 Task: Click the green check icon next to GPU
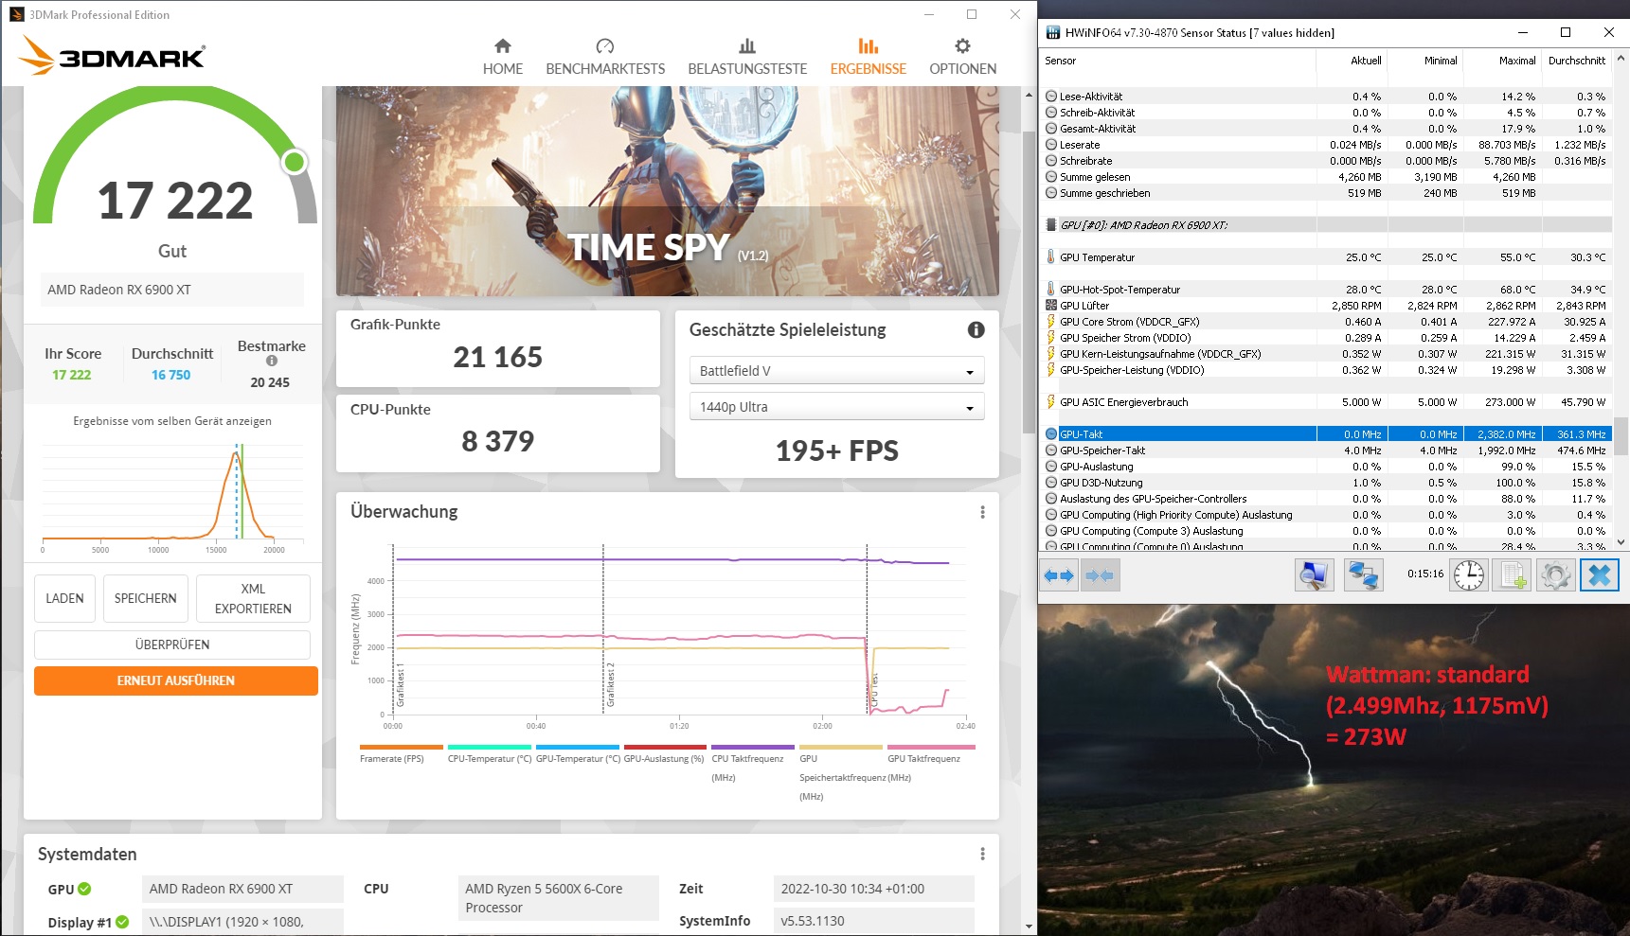tap(84, 889)
